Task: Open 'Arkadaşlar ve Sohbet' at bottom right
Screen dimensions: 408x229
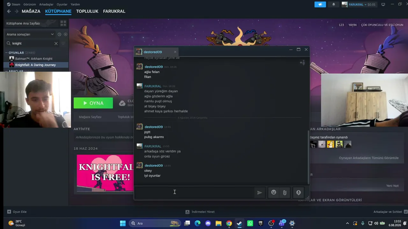Action: [390, 212]
